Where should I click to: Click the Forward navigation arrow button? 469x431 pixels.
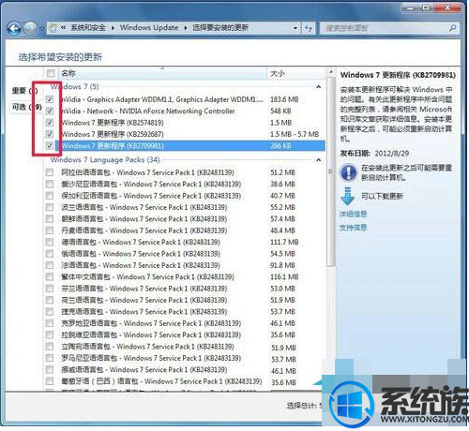[31, 29]
